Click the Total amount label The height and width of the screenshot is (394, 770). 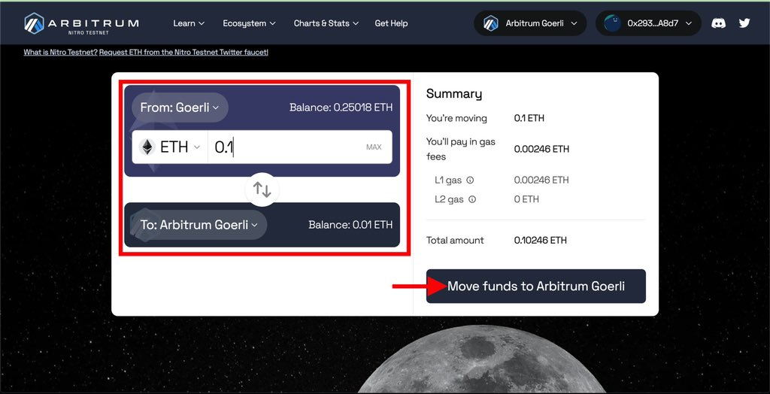coord(455,240)
